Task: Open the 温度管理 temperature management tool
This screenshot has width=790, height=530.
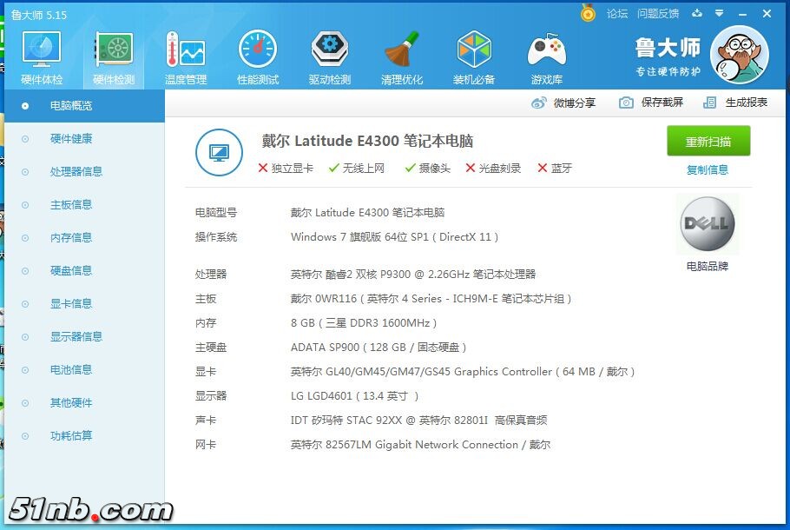Action: click(186, 55)
